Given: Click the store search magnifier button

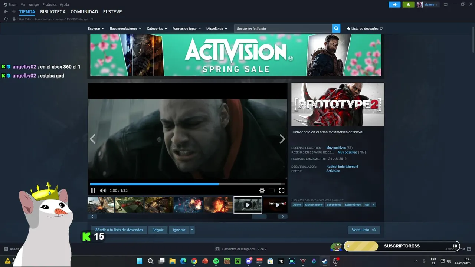Looking at the screenshot, I should (336, 29).
